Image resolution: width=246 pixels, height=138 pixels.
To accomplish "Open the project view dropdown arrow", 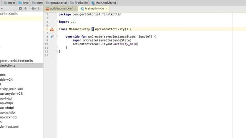I will click(2, 8).
